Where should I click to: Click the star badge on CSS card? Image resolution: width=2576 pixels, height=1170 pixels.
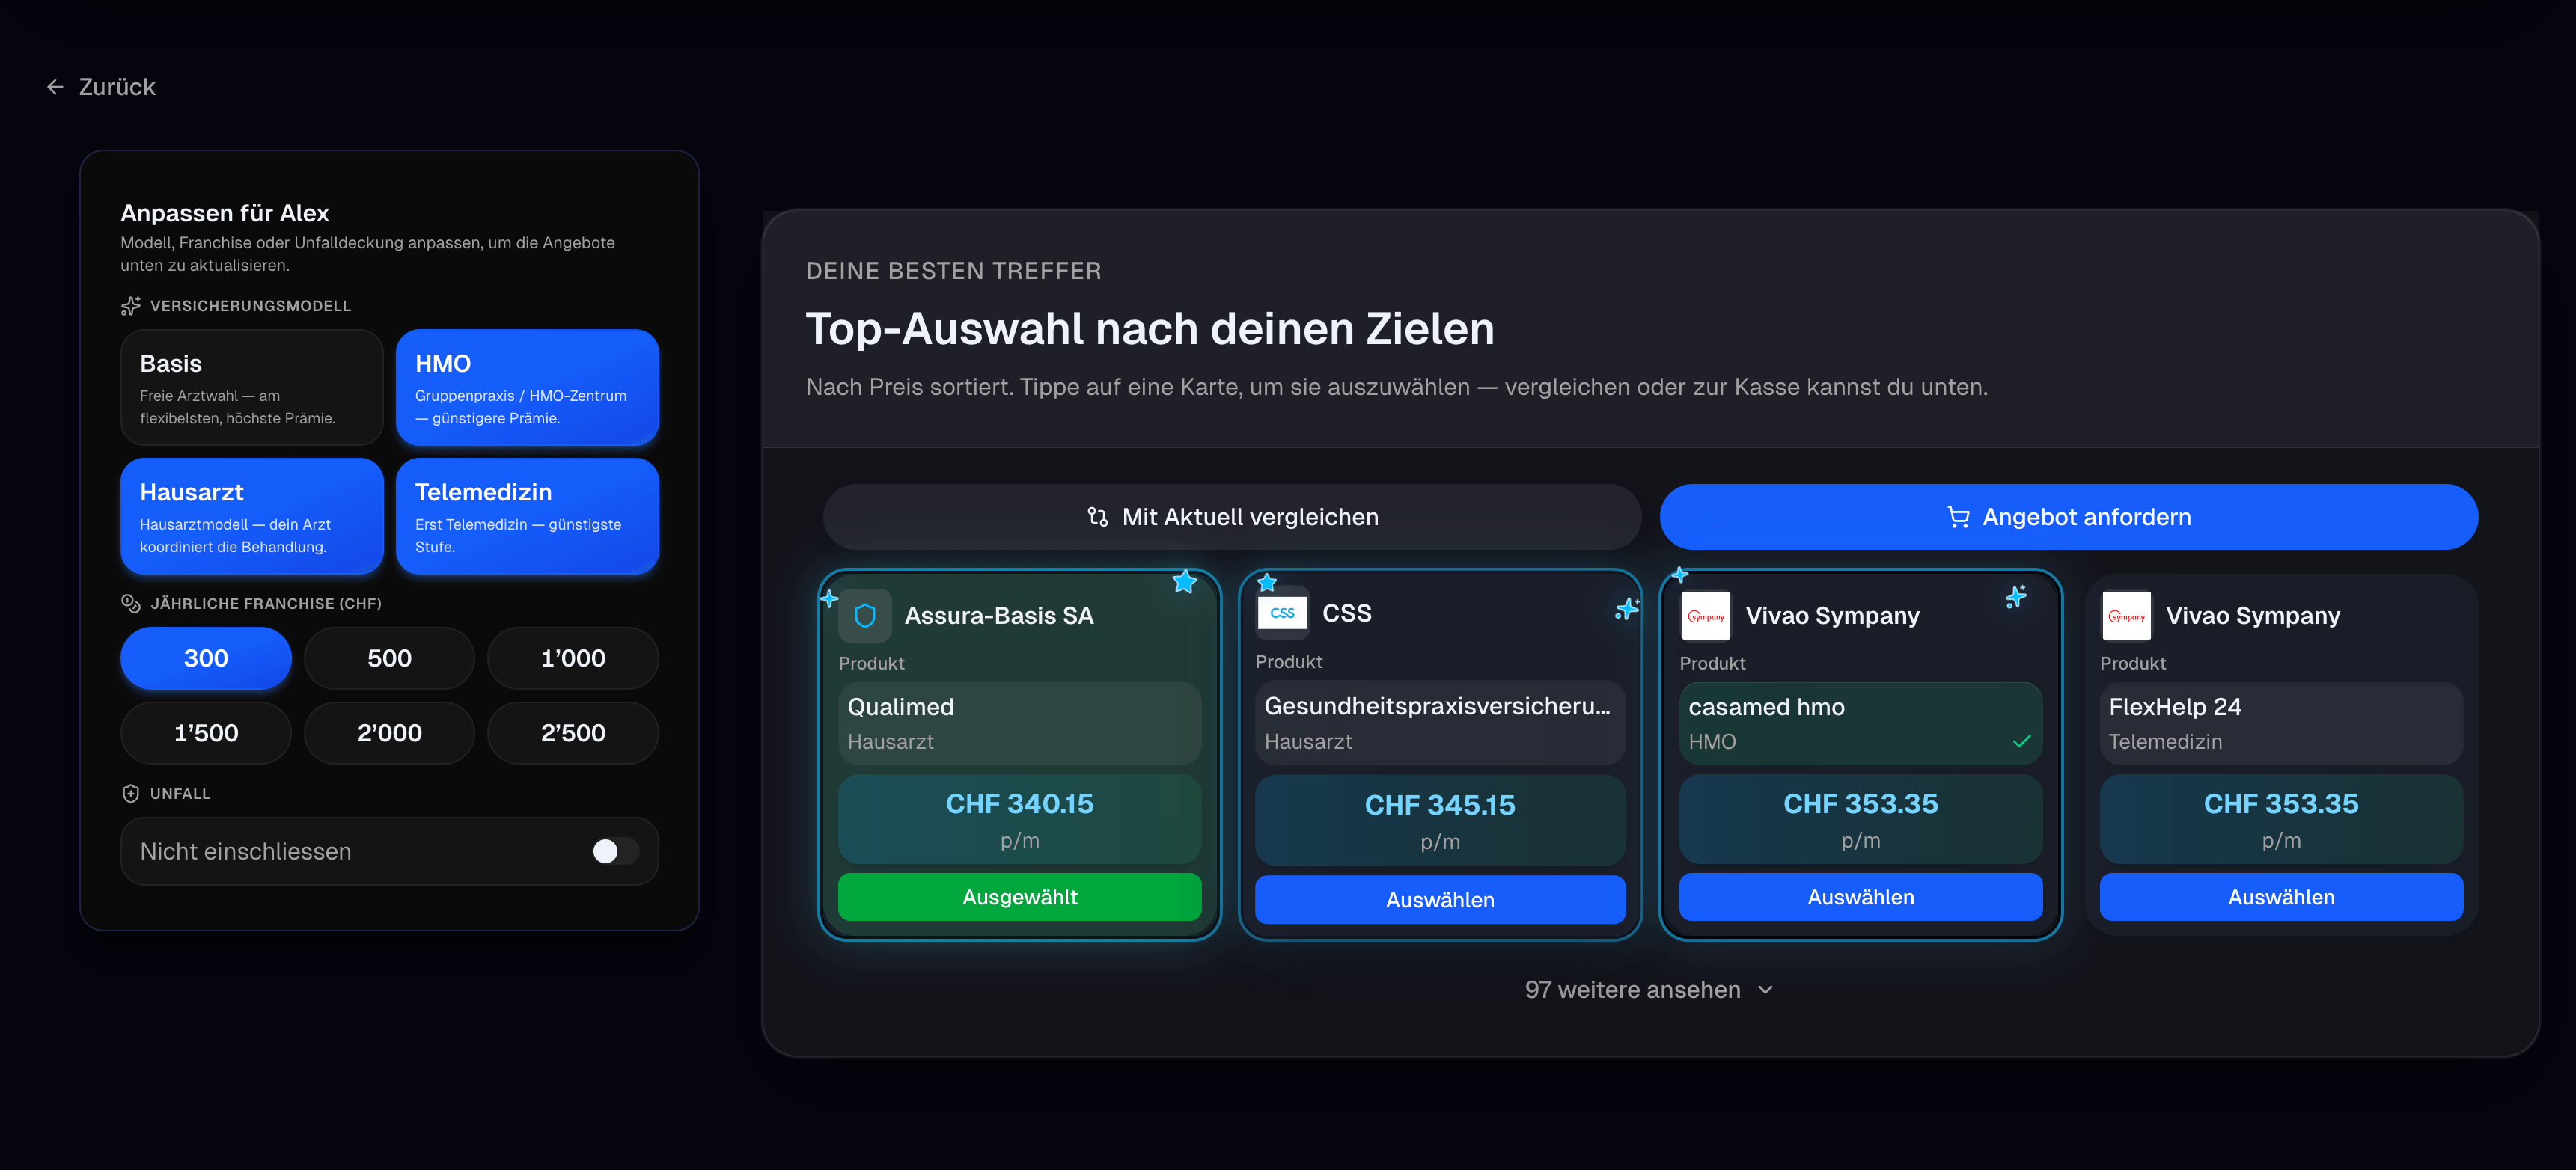point(1267,581)
